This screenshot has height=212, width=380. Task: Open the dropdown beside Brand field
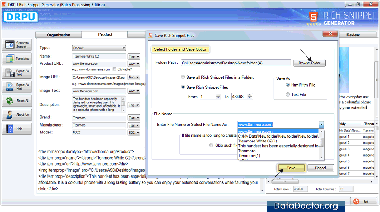[x=134, y=118]
